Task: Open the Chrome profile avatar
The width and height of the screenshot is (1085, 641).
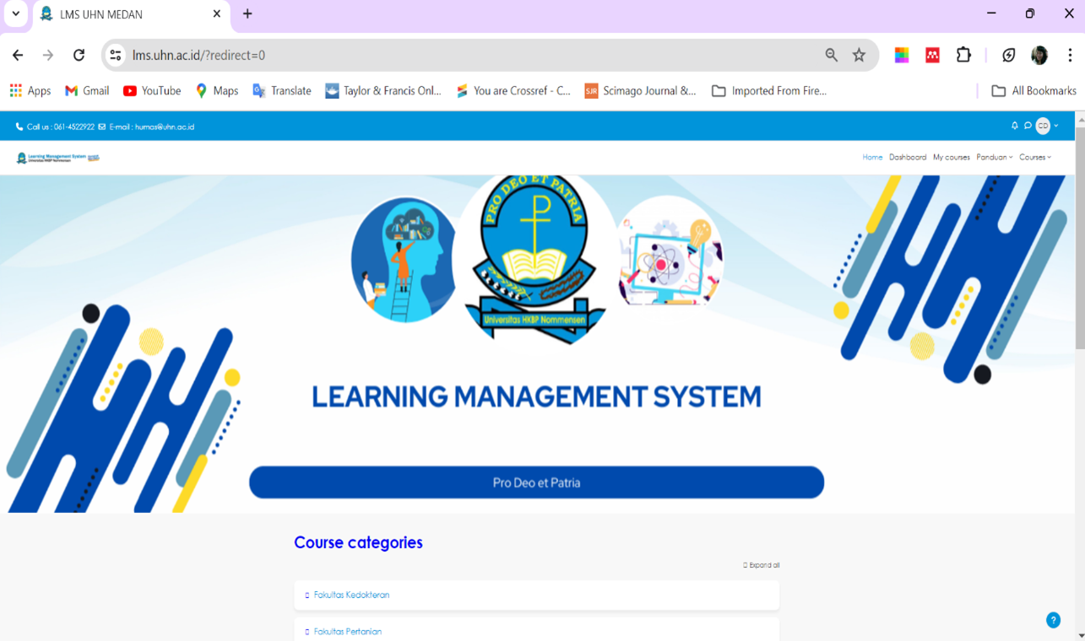Action: 1039,55
